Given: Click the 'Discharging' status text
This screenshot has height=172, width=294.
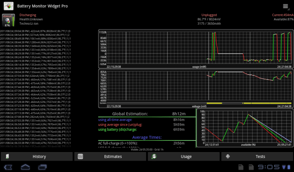Looking at the screenshot, I should (28, 15).
